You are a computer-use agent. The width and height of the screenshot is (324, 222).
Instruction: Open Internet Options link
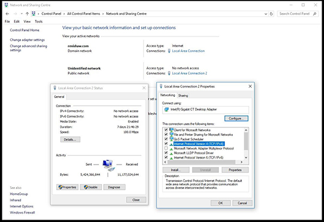(22, 206)
